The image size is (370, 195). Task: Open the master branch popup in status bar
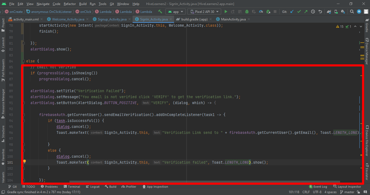pos(347,192)
